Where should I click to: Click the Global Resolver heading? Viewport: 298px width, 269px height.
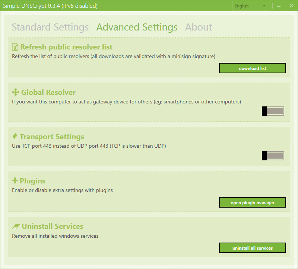click(48, 92)
